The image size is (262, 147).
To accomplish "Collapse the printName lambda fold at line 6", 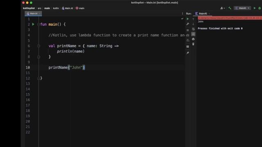I will tap(38, 46).
